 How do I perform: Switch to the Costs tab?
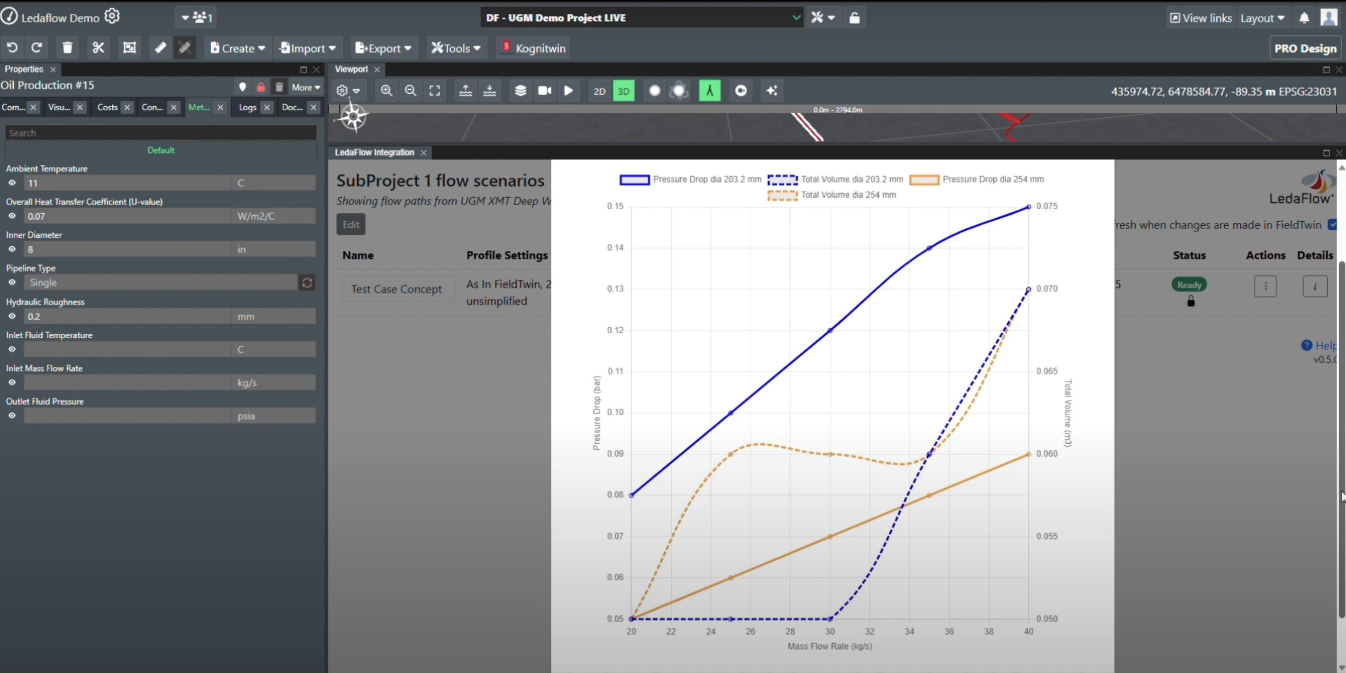click(107, 108)
